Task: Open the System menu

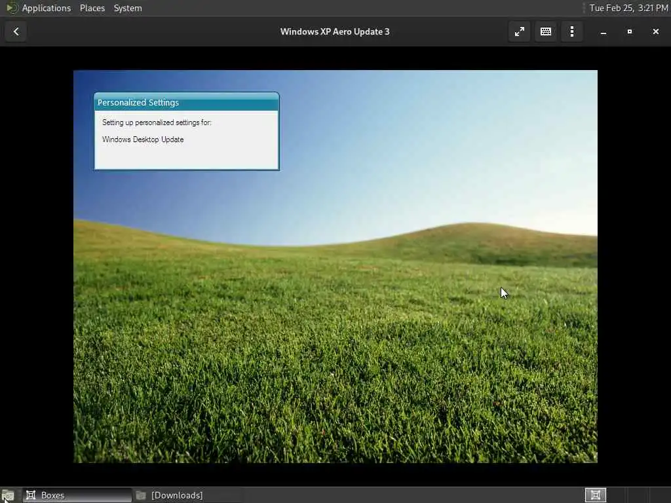Action: coord(128,8)
